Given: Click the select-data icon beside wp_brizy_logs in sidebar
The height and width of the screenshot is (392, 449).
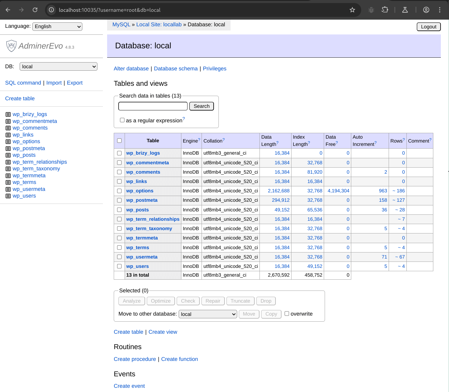Looking at the screenshot, I should coord(8,114).
